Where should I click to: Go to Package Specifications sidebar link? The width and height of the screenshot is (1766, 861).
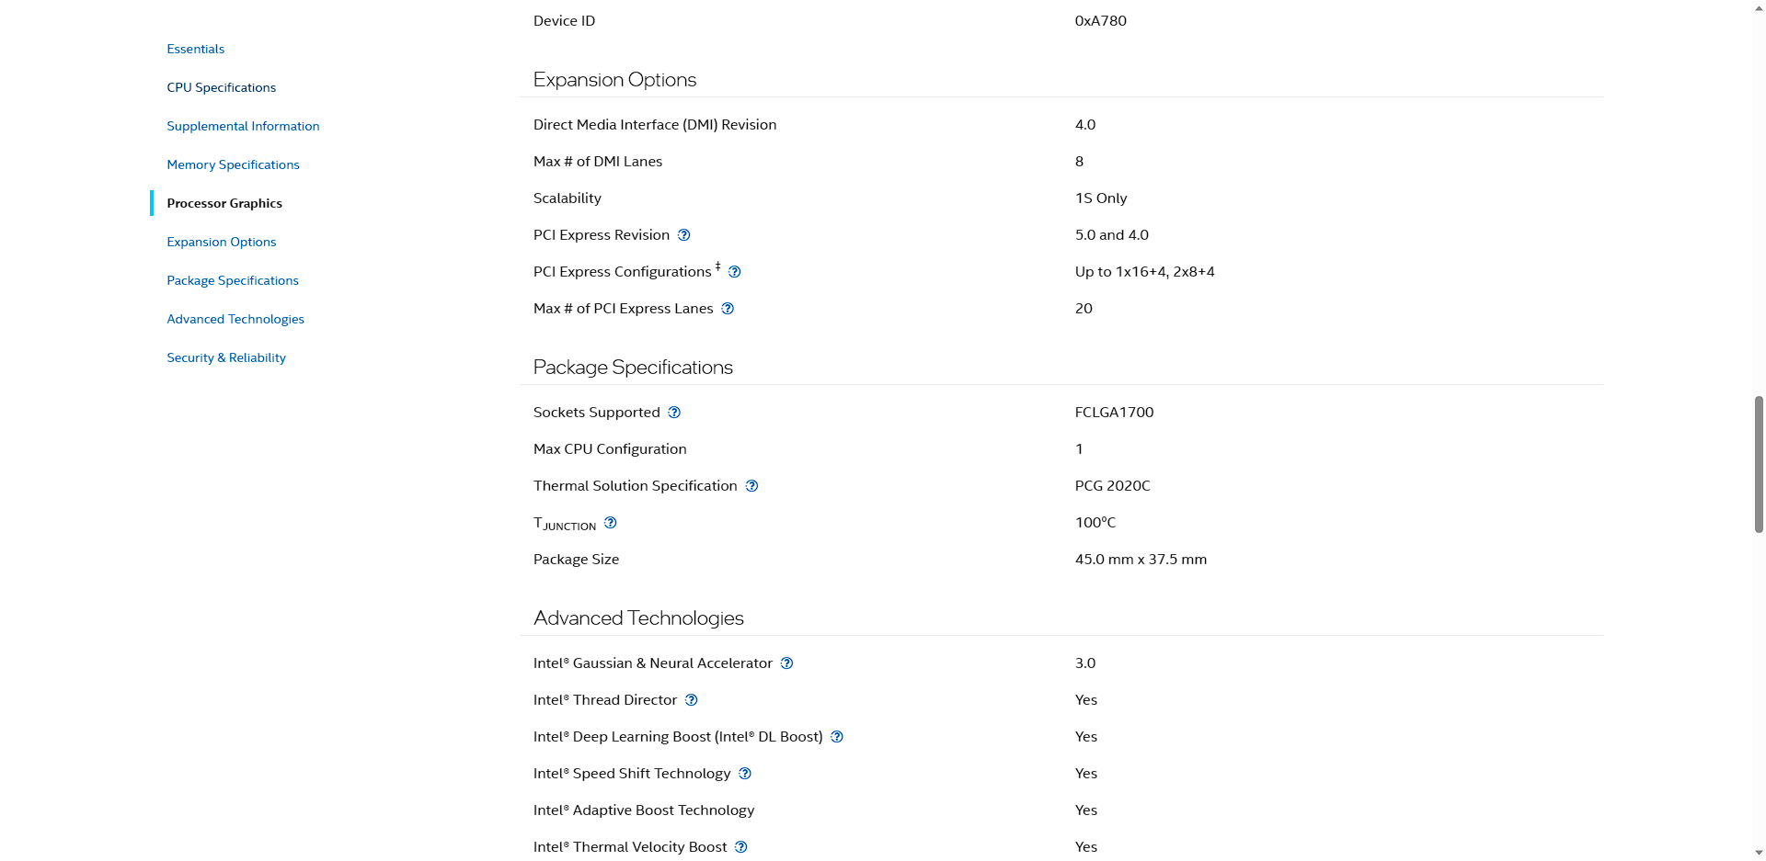[233, 280]
